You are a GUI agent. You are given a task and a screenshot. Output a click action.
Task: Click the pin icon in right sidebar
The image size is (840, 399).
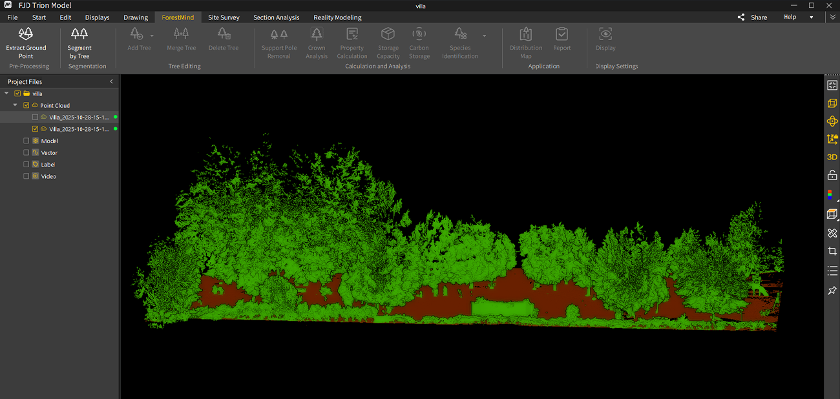tap(832, 291)
